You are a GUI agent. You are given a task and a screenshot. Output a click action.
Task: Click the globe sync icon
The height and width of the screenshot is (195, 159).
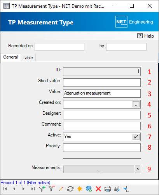(89, 189)
